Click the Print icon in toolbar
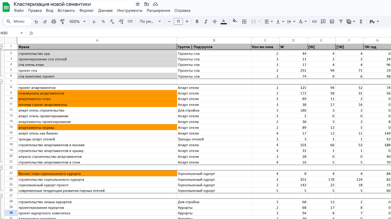Image resolution: width=391 pixels, height=219 pixels. [x=54, y=21]
